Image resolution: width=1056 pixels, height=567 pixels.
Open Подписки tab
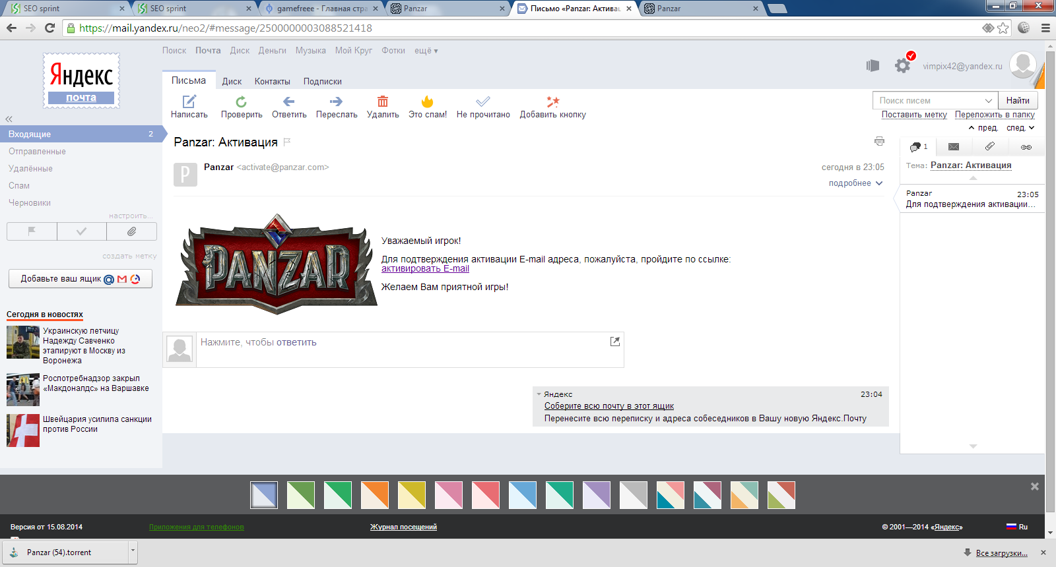click(x=323, y=82)
